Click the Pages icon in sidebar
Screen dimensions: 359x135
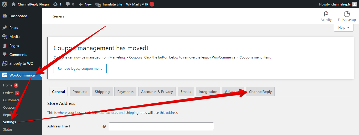click(x=5, y=46)
